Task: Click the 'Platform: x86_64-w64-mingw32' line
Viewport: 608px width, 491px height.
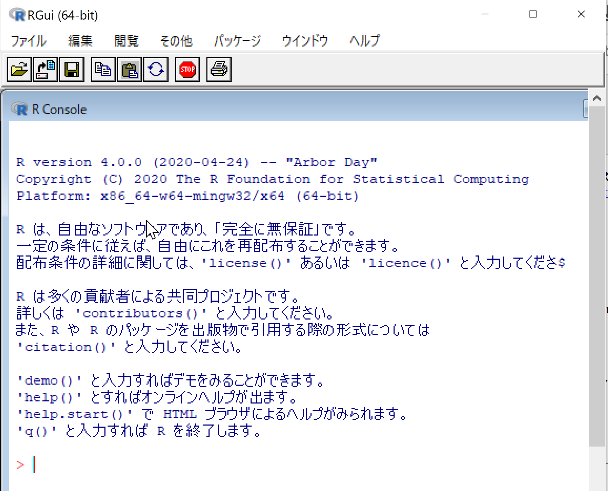Action: 188,196
